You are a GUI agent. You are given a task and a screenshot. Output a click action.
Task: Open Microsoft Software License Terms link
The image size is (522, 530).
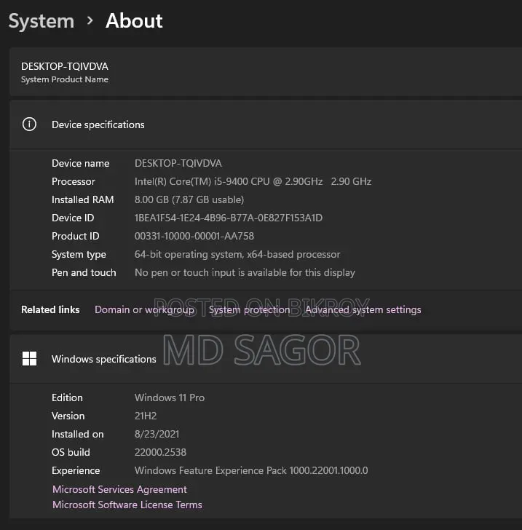point(127,505)
